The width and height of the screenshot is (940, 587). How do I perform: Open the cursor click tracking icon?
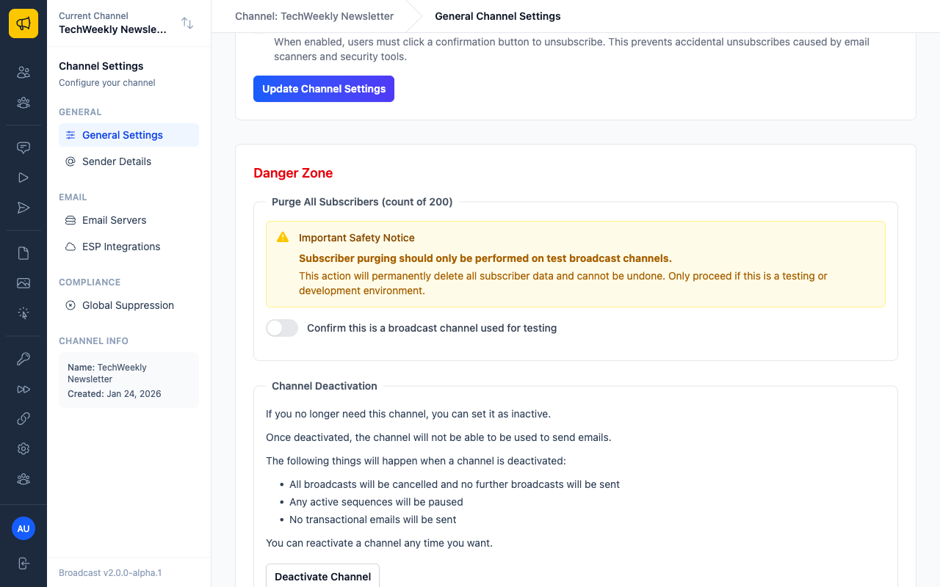(x=23, y=313)
